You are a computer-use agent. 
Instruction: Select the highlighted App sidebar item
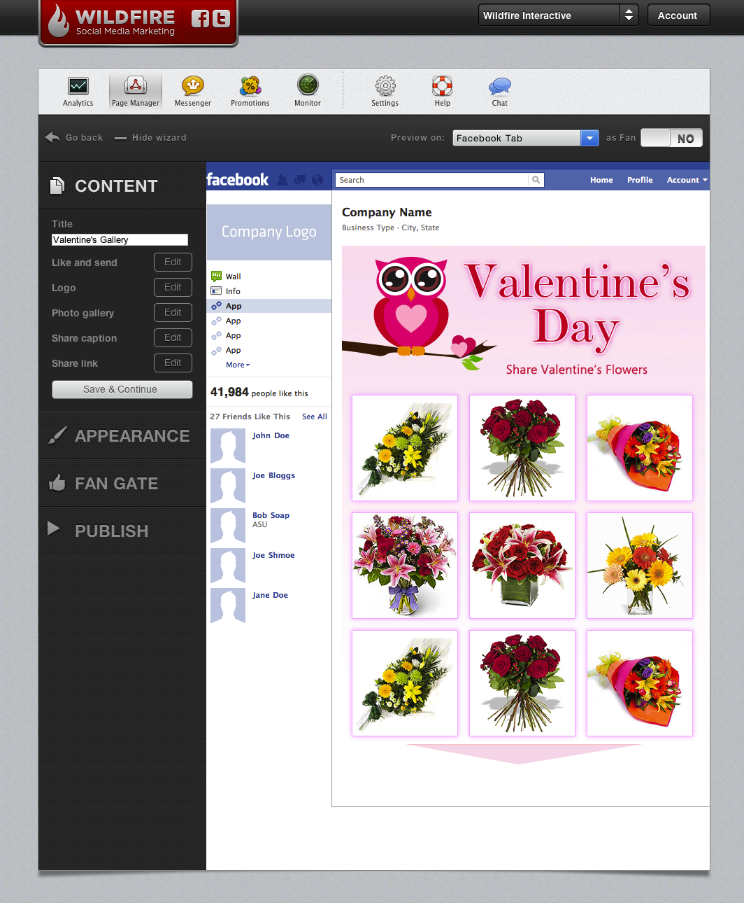pyautogui.click(x=269, y=306)
